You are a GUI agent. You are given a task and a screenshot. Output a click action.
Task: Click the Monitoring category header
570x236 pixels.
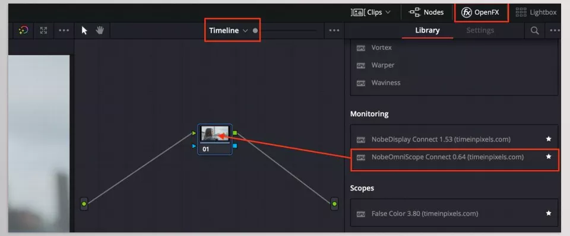coord(369,114)
